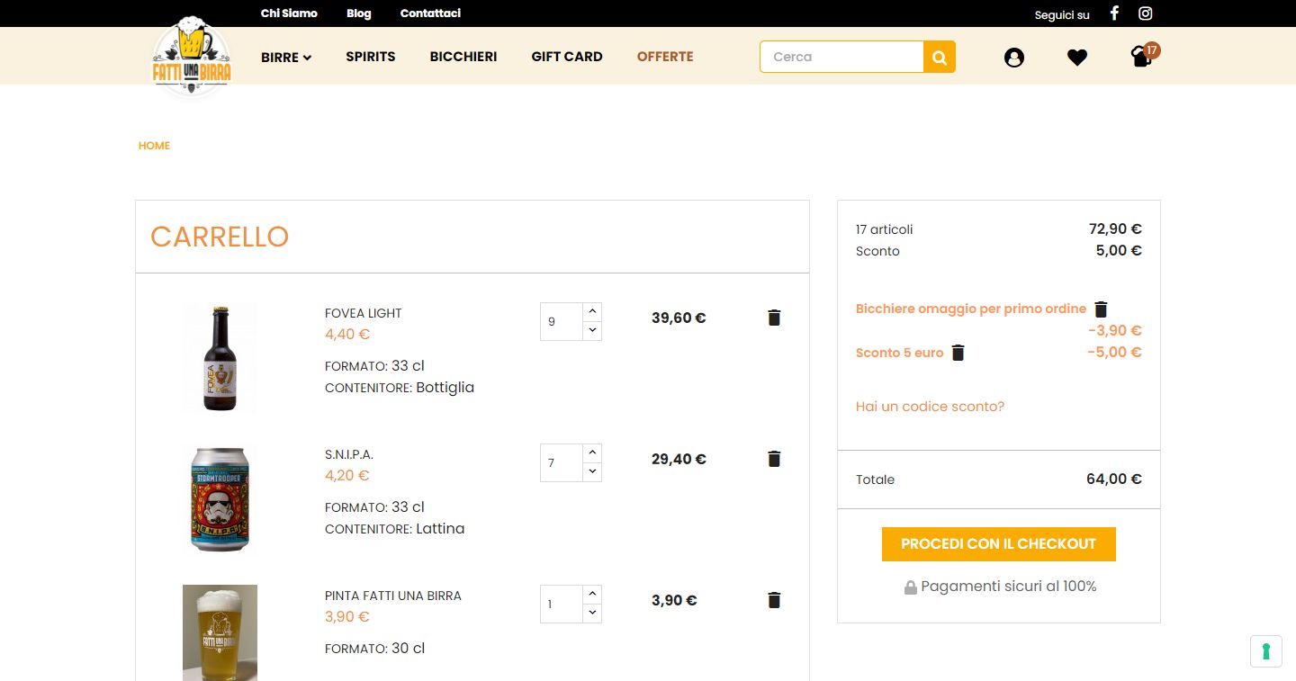Screen dimensions: 1296x681
Task: Proceed with the checkout button
Action: [x=998, y=544]
